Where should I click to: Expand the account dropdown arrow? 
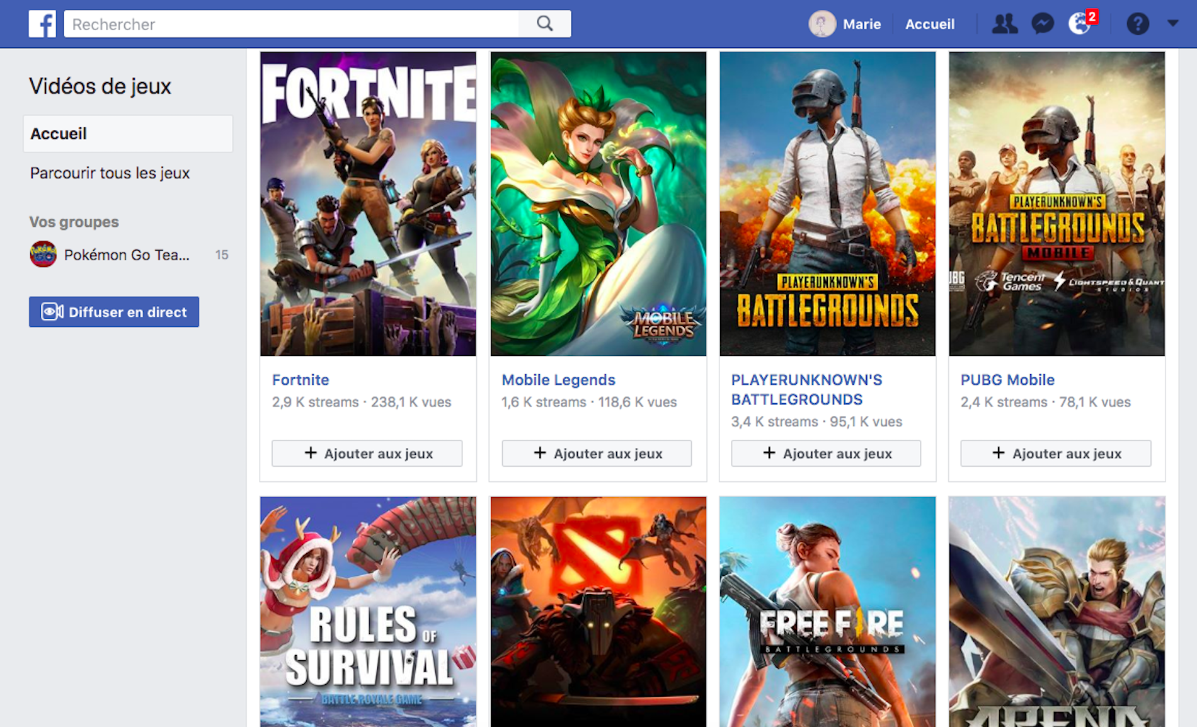click(1172, 23)
